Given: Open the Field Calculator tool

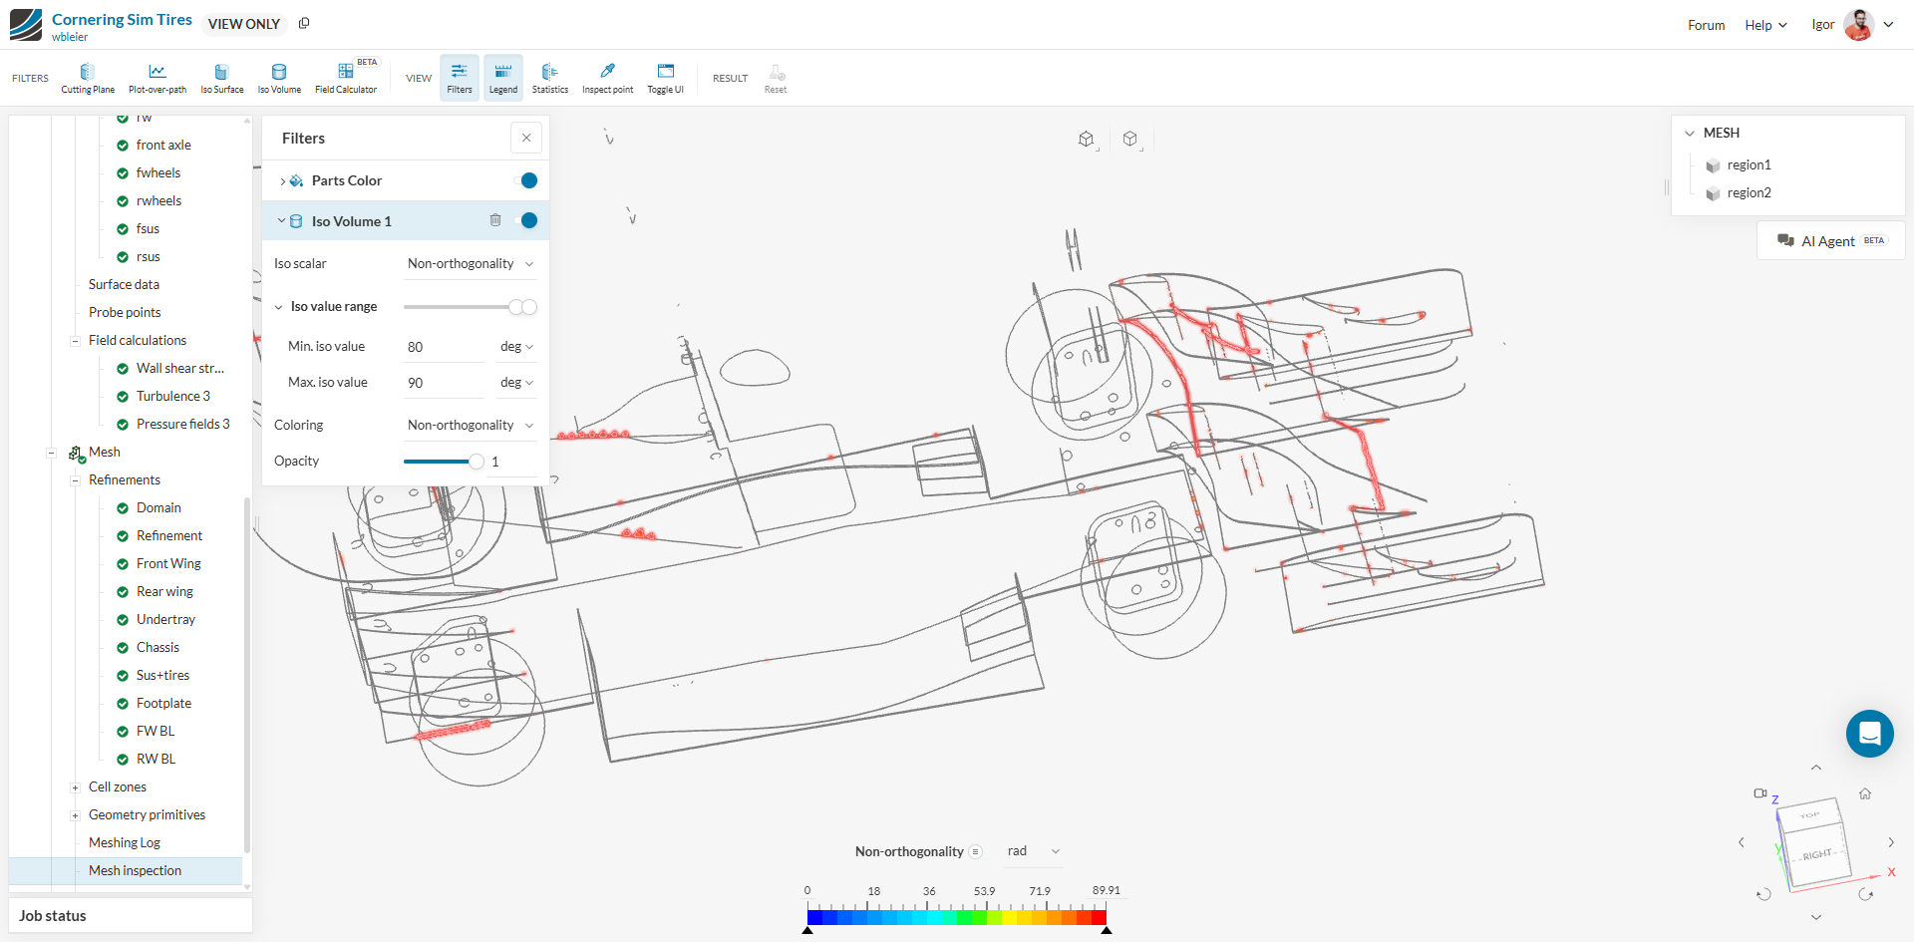Looking at the screenshot, I should tap(345, 77).
